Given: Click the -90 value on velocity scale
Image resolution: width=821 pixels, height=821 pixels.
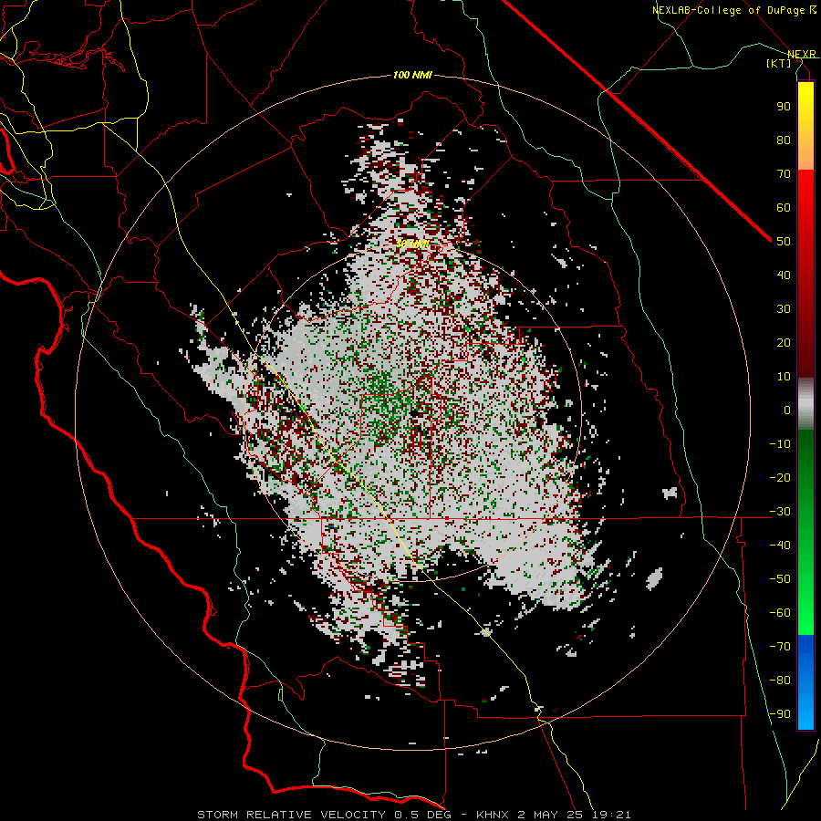Looking at the screenshot, I should 780,714.
